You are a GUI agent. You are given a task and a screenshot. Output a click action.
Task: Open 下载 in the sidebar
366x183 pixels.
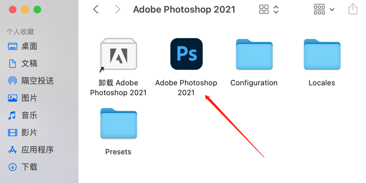[23, 167]
